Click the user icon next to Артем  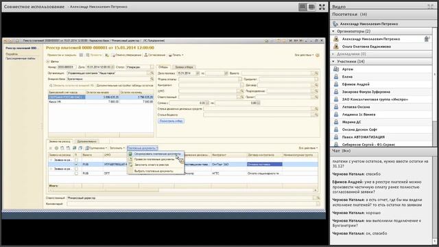click(x=336, y=69)
